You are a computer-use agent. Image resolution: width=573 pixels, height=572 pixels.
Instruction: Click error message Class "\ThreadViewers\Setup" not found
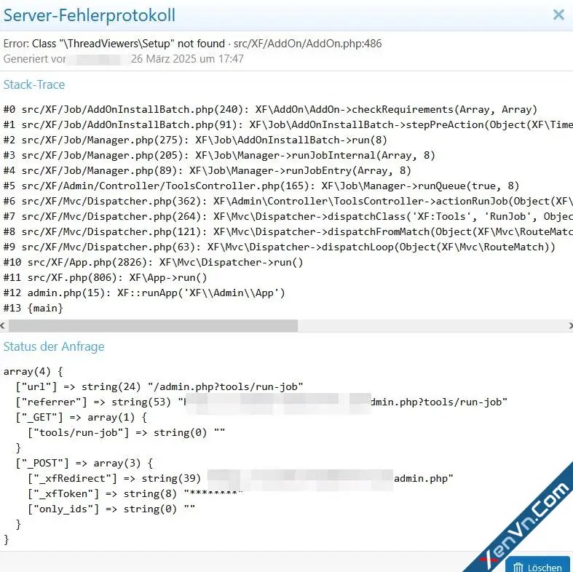(128, 44)
